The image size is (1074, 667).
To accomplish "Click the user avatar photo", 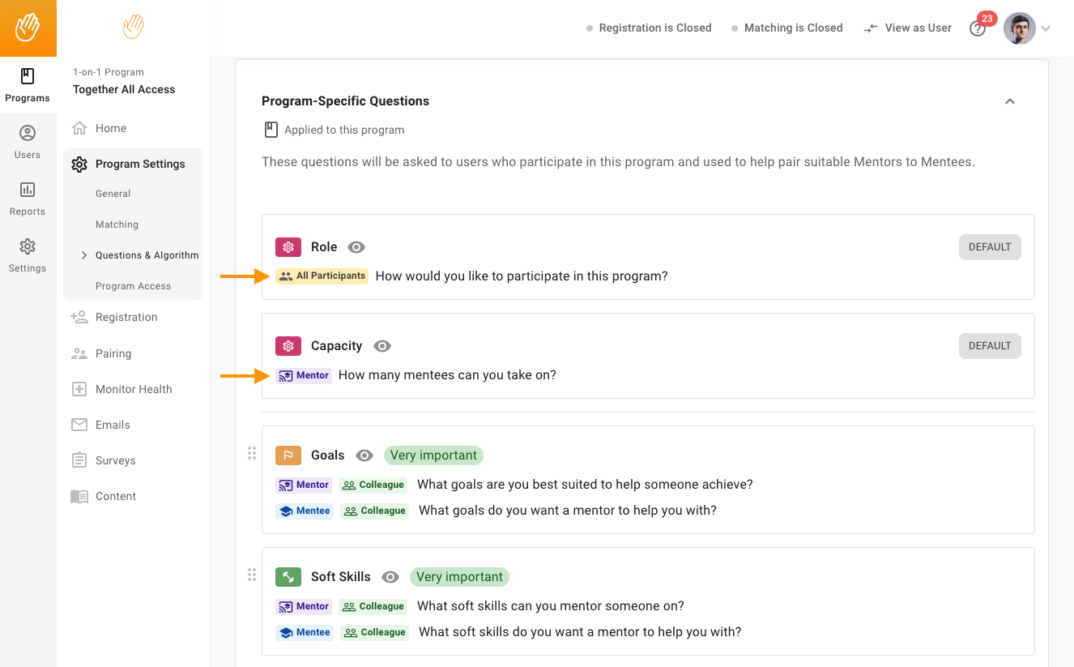I will pos(1020,28).
